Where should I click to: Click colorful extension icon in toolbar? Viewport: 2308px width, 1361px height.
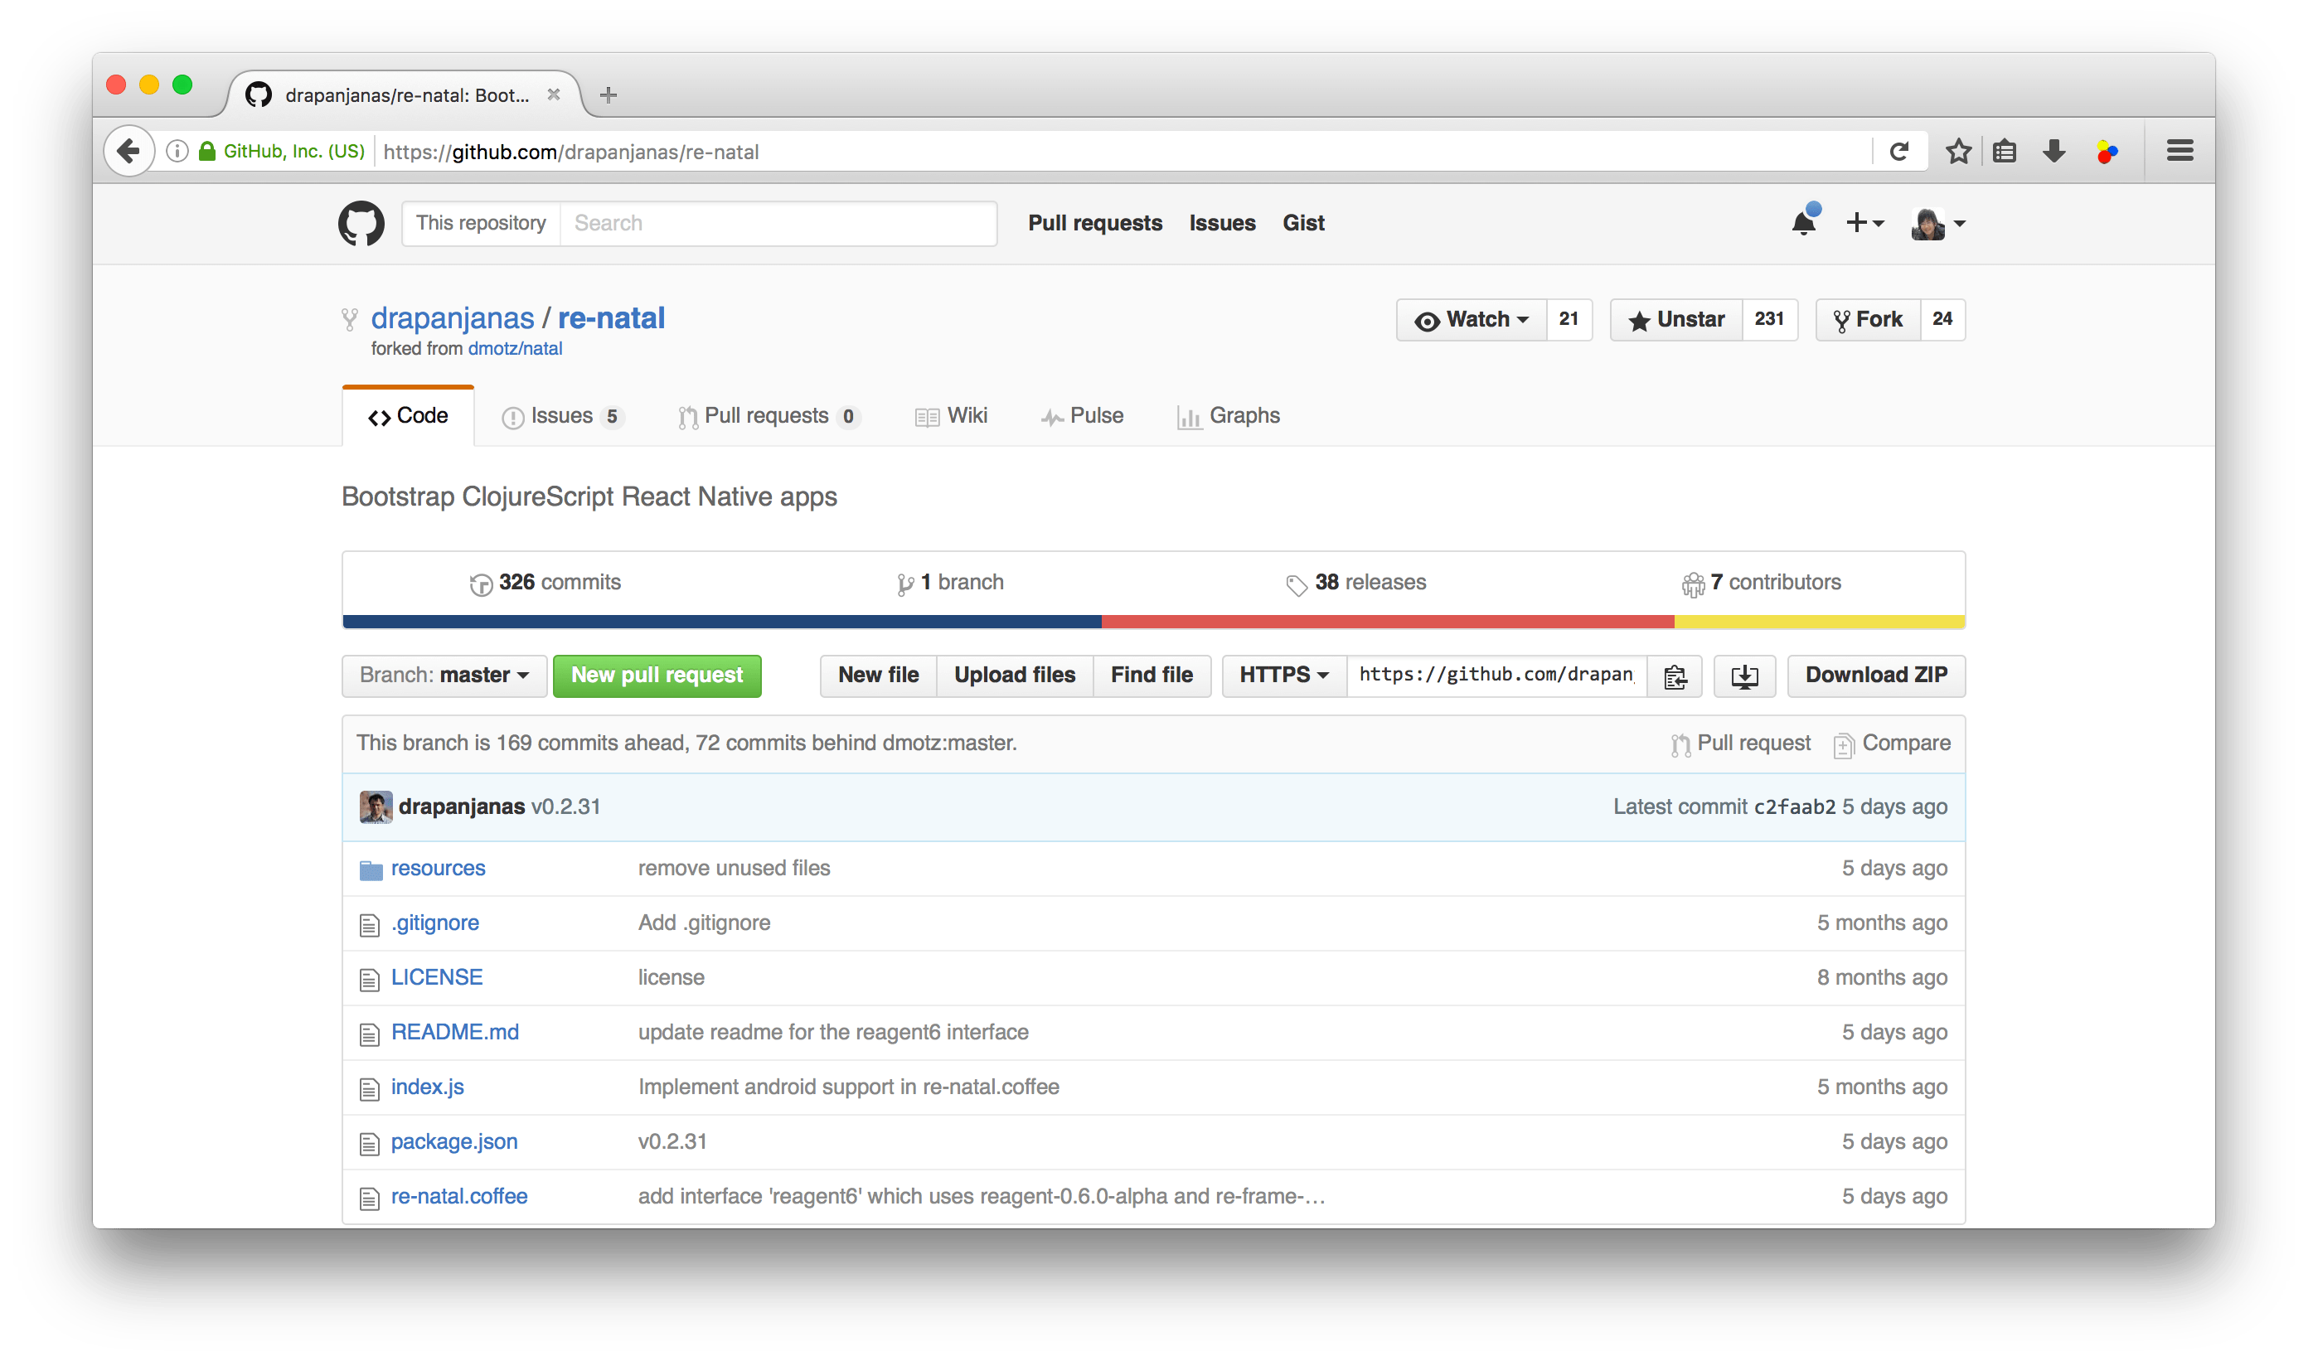[x=2107, y=152]
